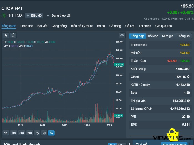
Task: Set chart range to 1m
Action: click(x=14, y=133)
